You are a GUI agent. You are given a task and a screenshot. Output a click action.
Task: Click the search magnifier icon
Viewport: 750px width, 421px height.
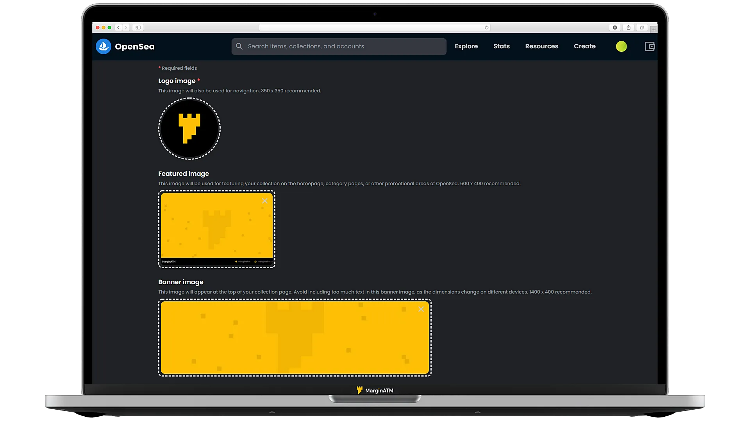(239, 46)
